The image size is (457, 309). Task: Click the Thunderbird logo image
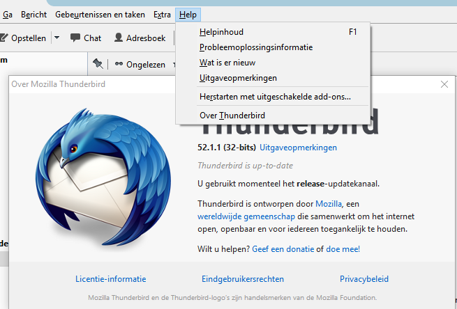pyautogui.click(x=103, y=177)
